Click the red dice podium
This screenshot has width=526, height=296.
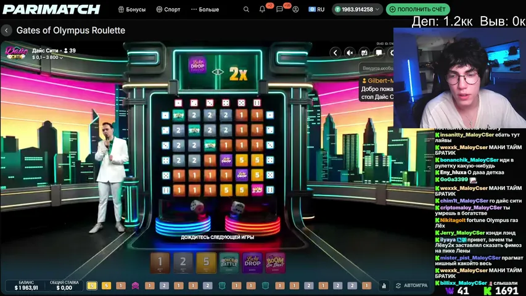252,225
